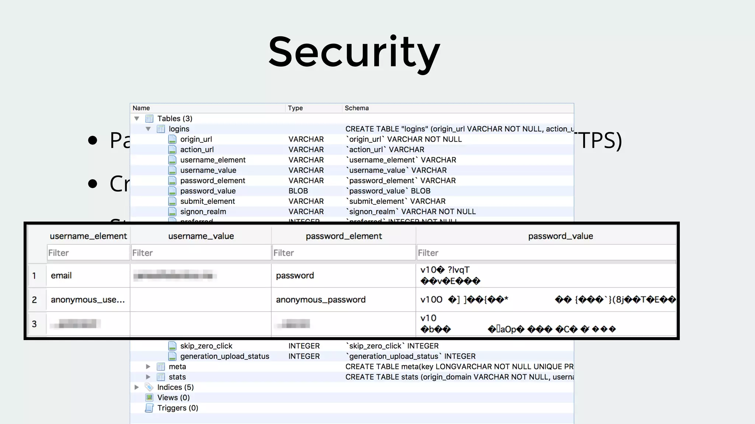The width and height of the screenshot is (755, 424).
Task: Select the submit_element tree row label
Action: 208,201
